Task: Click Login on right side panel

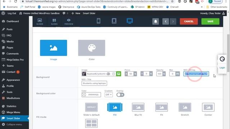Action: (222, 68)
